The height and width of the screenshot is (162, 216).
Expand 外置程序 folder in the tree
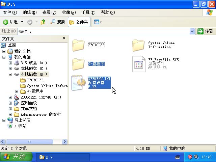point(17,91)
